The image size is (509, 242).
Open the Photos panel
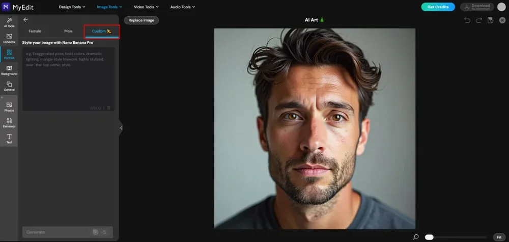click(x=9, y=106)
